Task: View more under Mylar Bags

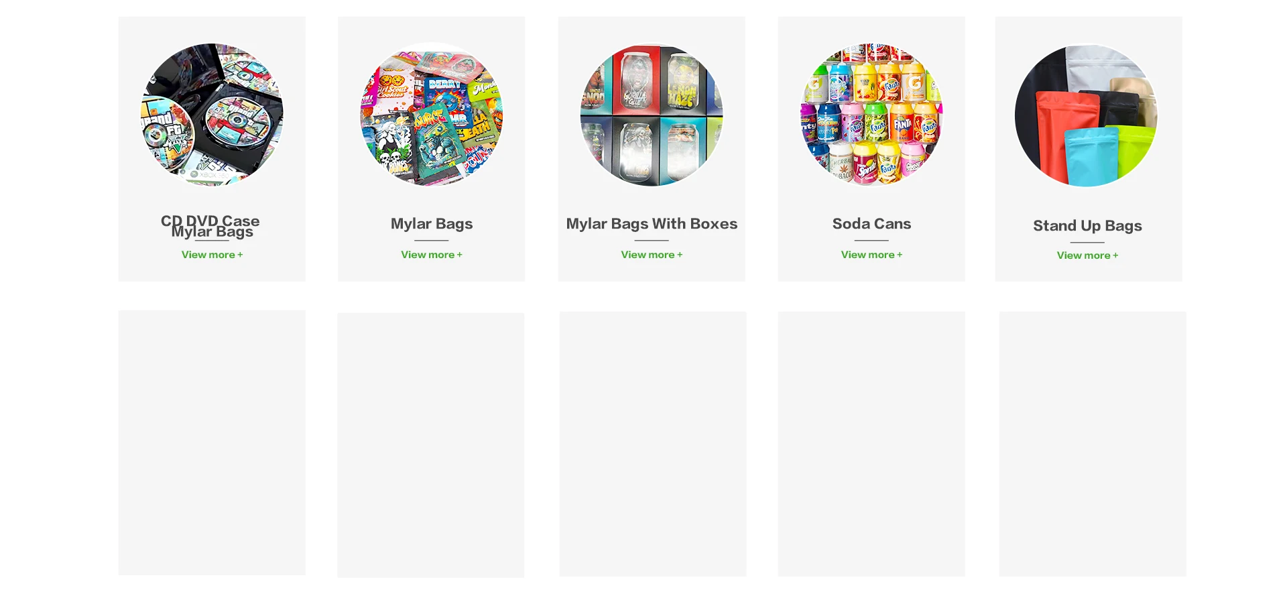Action: (x=432, y=255)
